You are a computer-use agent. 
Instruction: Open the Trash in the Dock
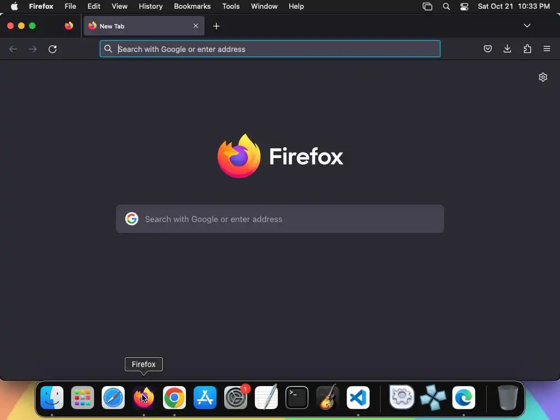point(507,398)
